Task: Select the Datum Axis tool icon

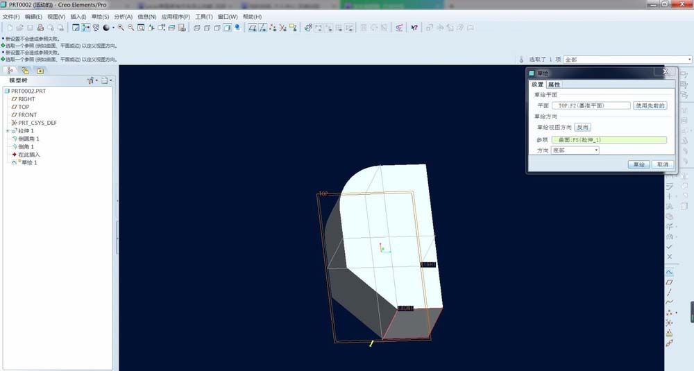Action: point(669,292)
